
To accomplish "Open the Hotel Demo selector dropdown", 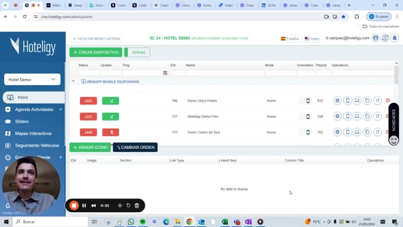I will point(32,79).
